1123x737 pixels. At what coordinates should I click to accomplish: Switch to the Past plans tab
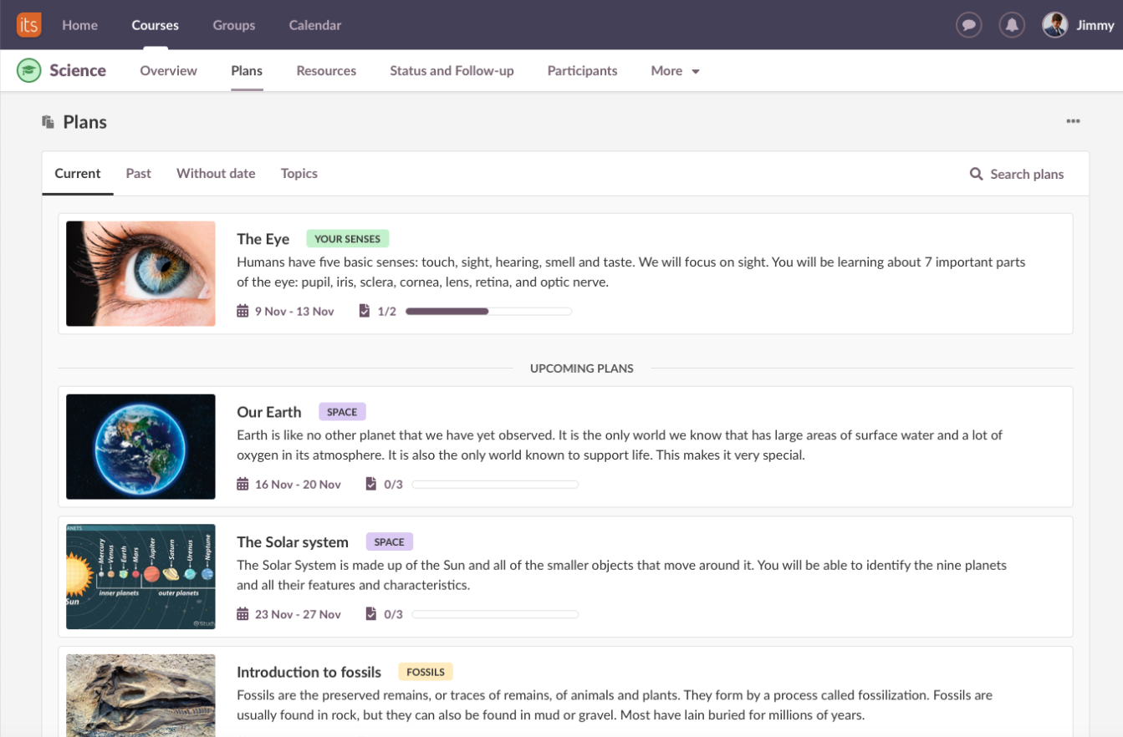point(138,174)
